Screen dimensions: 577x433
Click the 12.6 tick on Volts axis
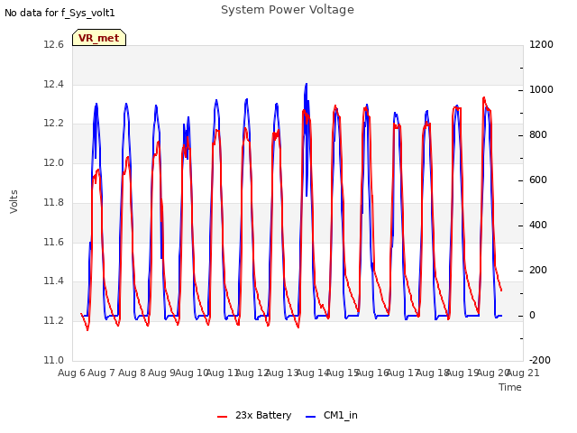tap(54, 45)
